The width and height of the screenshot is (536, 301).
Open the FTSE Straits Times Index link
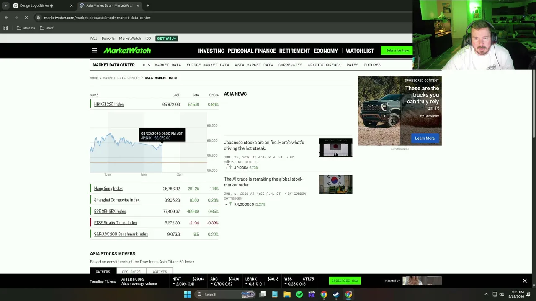pos(116,223)
